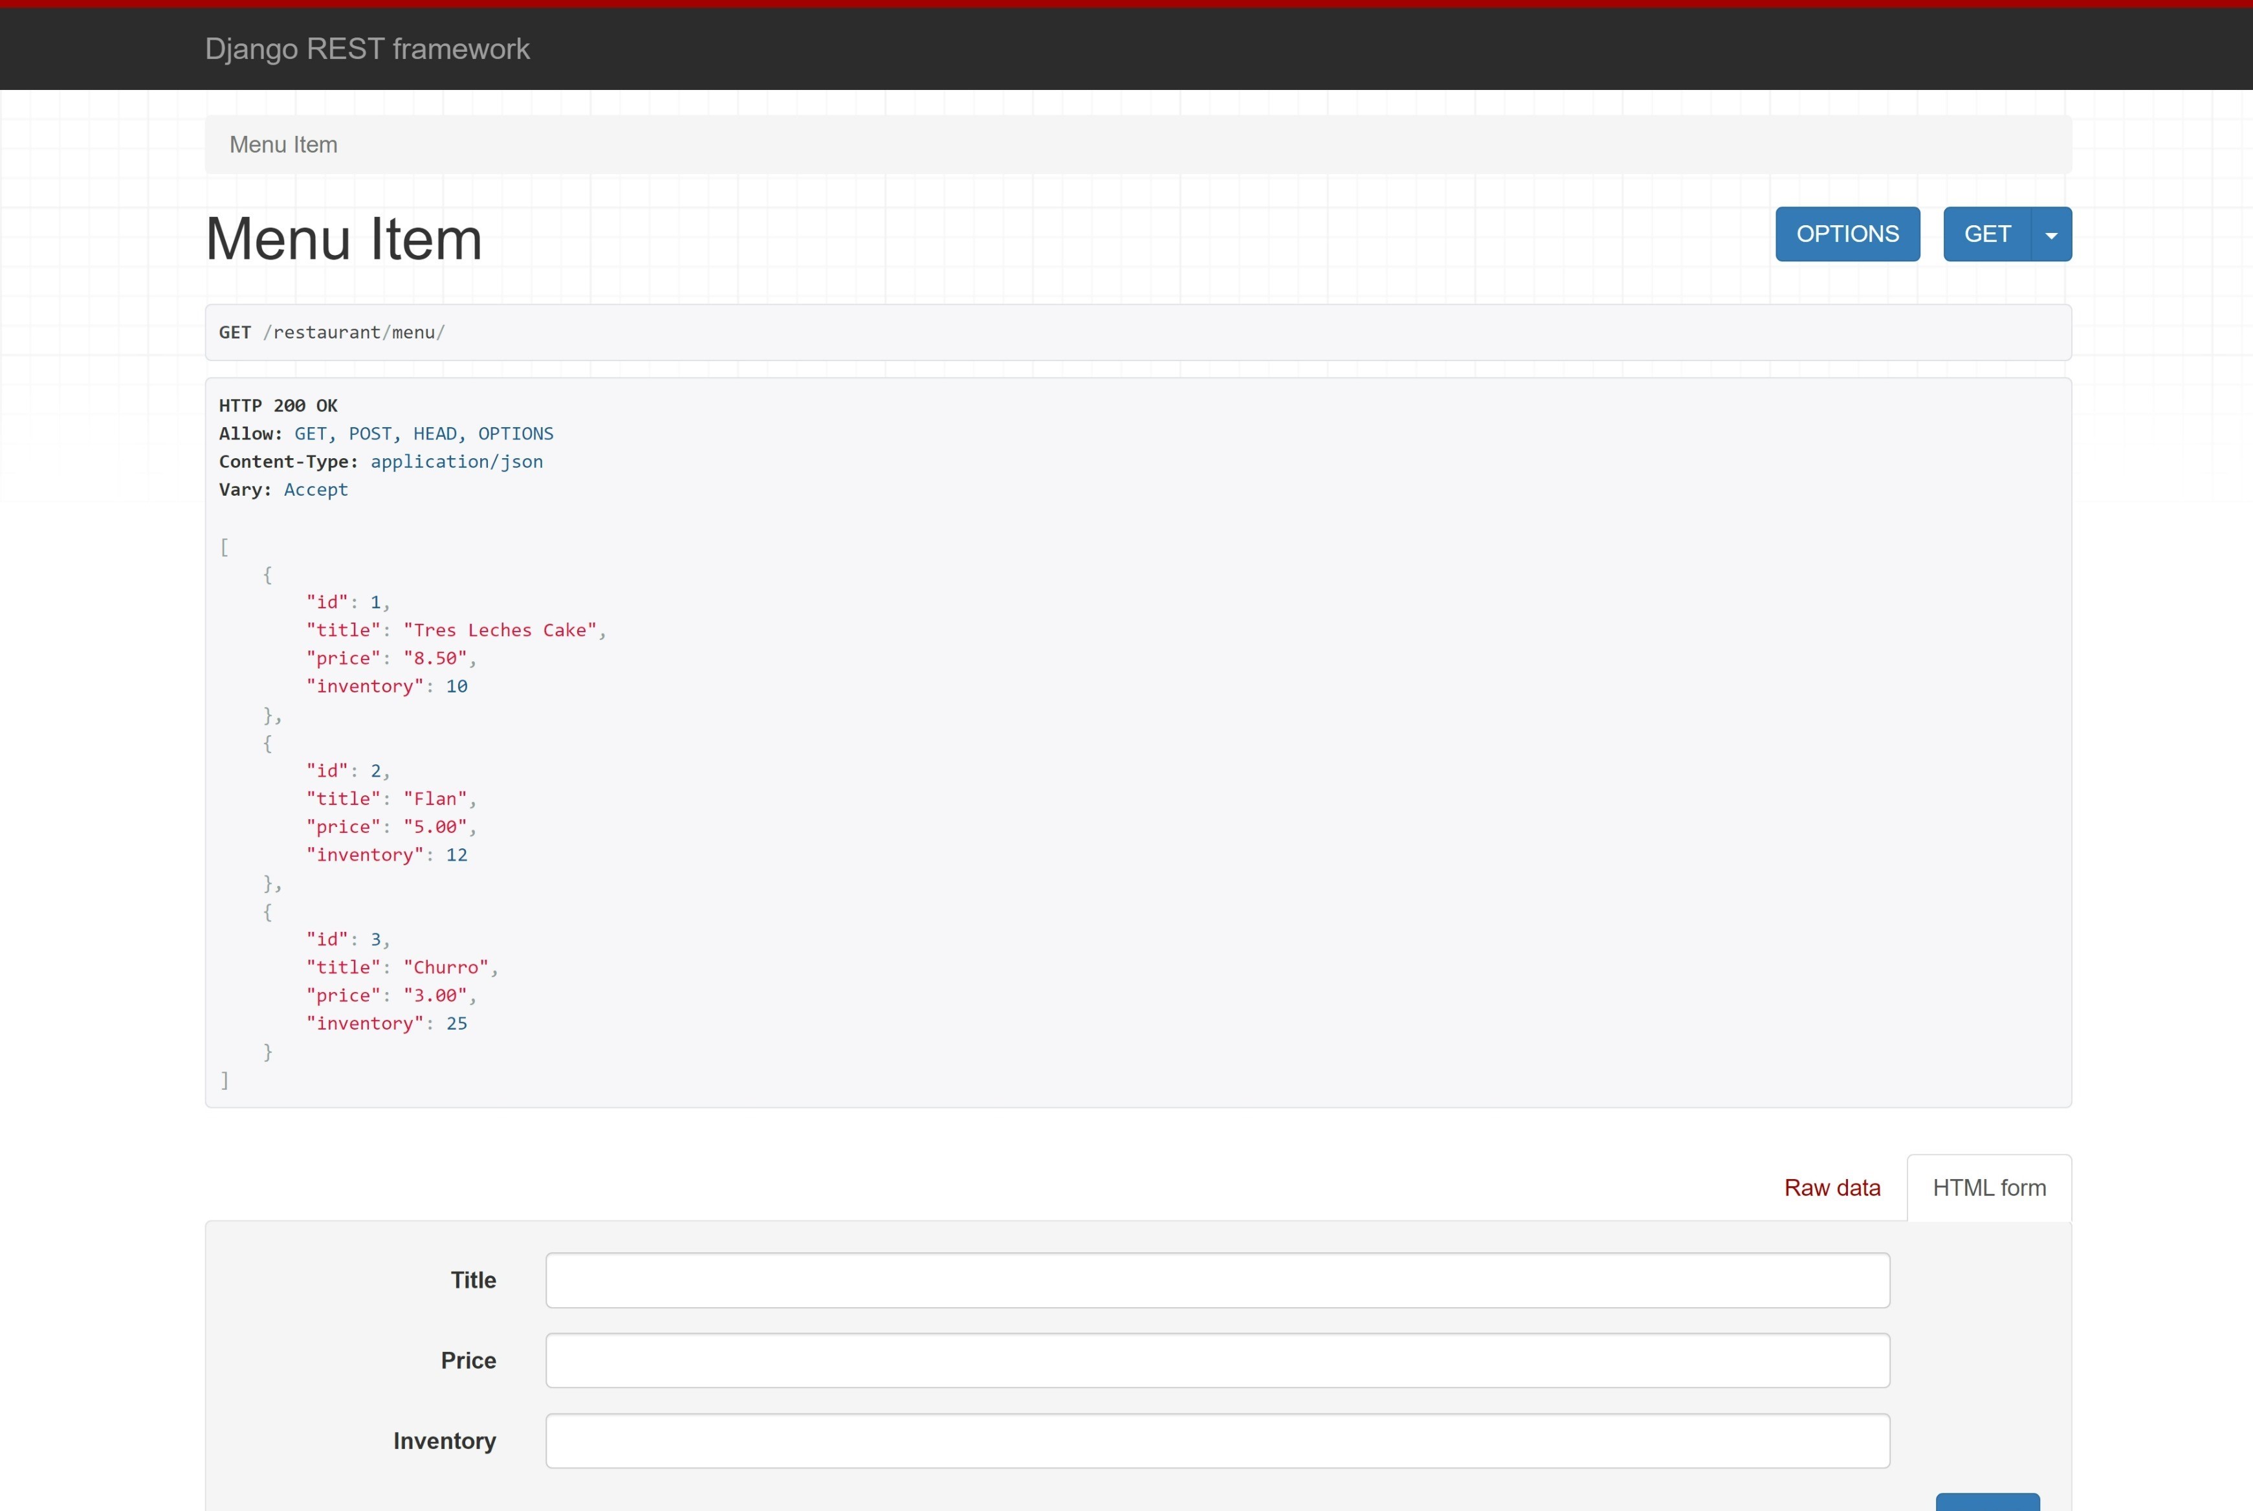Click the application/json content type text
This screenshot has width=2253, height=1511.
pos(456,461)
